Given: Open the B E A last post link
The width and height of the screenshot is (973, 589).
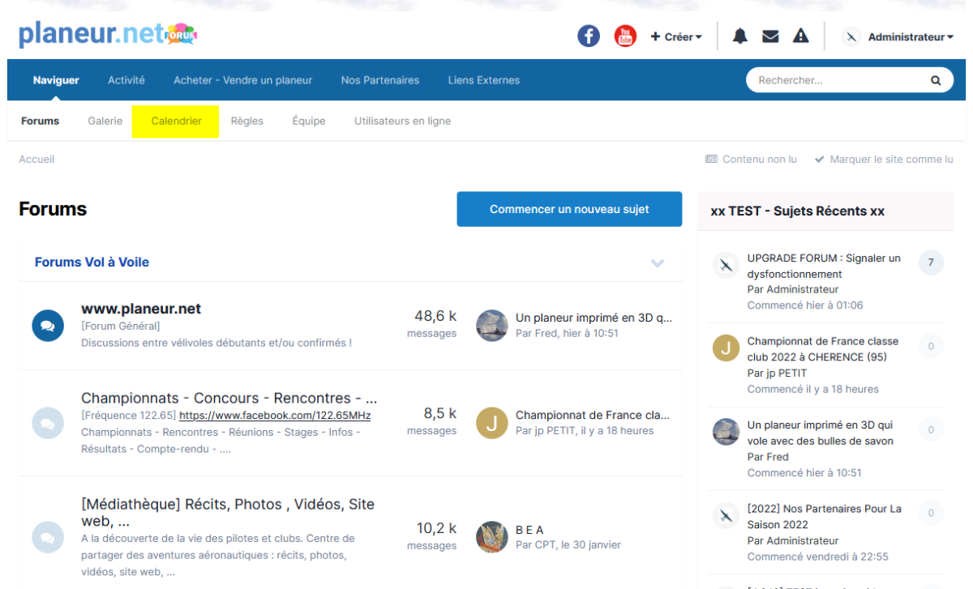Looking at the screenshot, I should pyautogui.click(x=530, y=530).
